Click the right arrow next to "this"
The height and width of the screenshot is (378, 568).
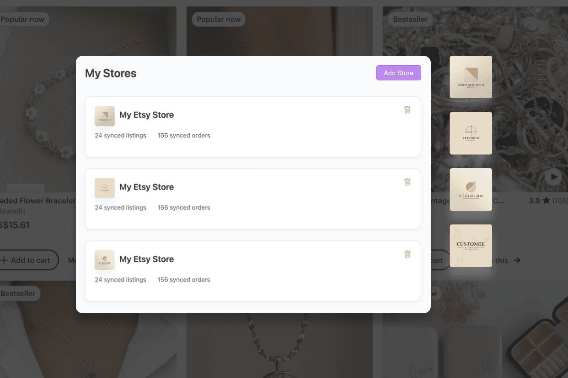(x=517, y=260)
